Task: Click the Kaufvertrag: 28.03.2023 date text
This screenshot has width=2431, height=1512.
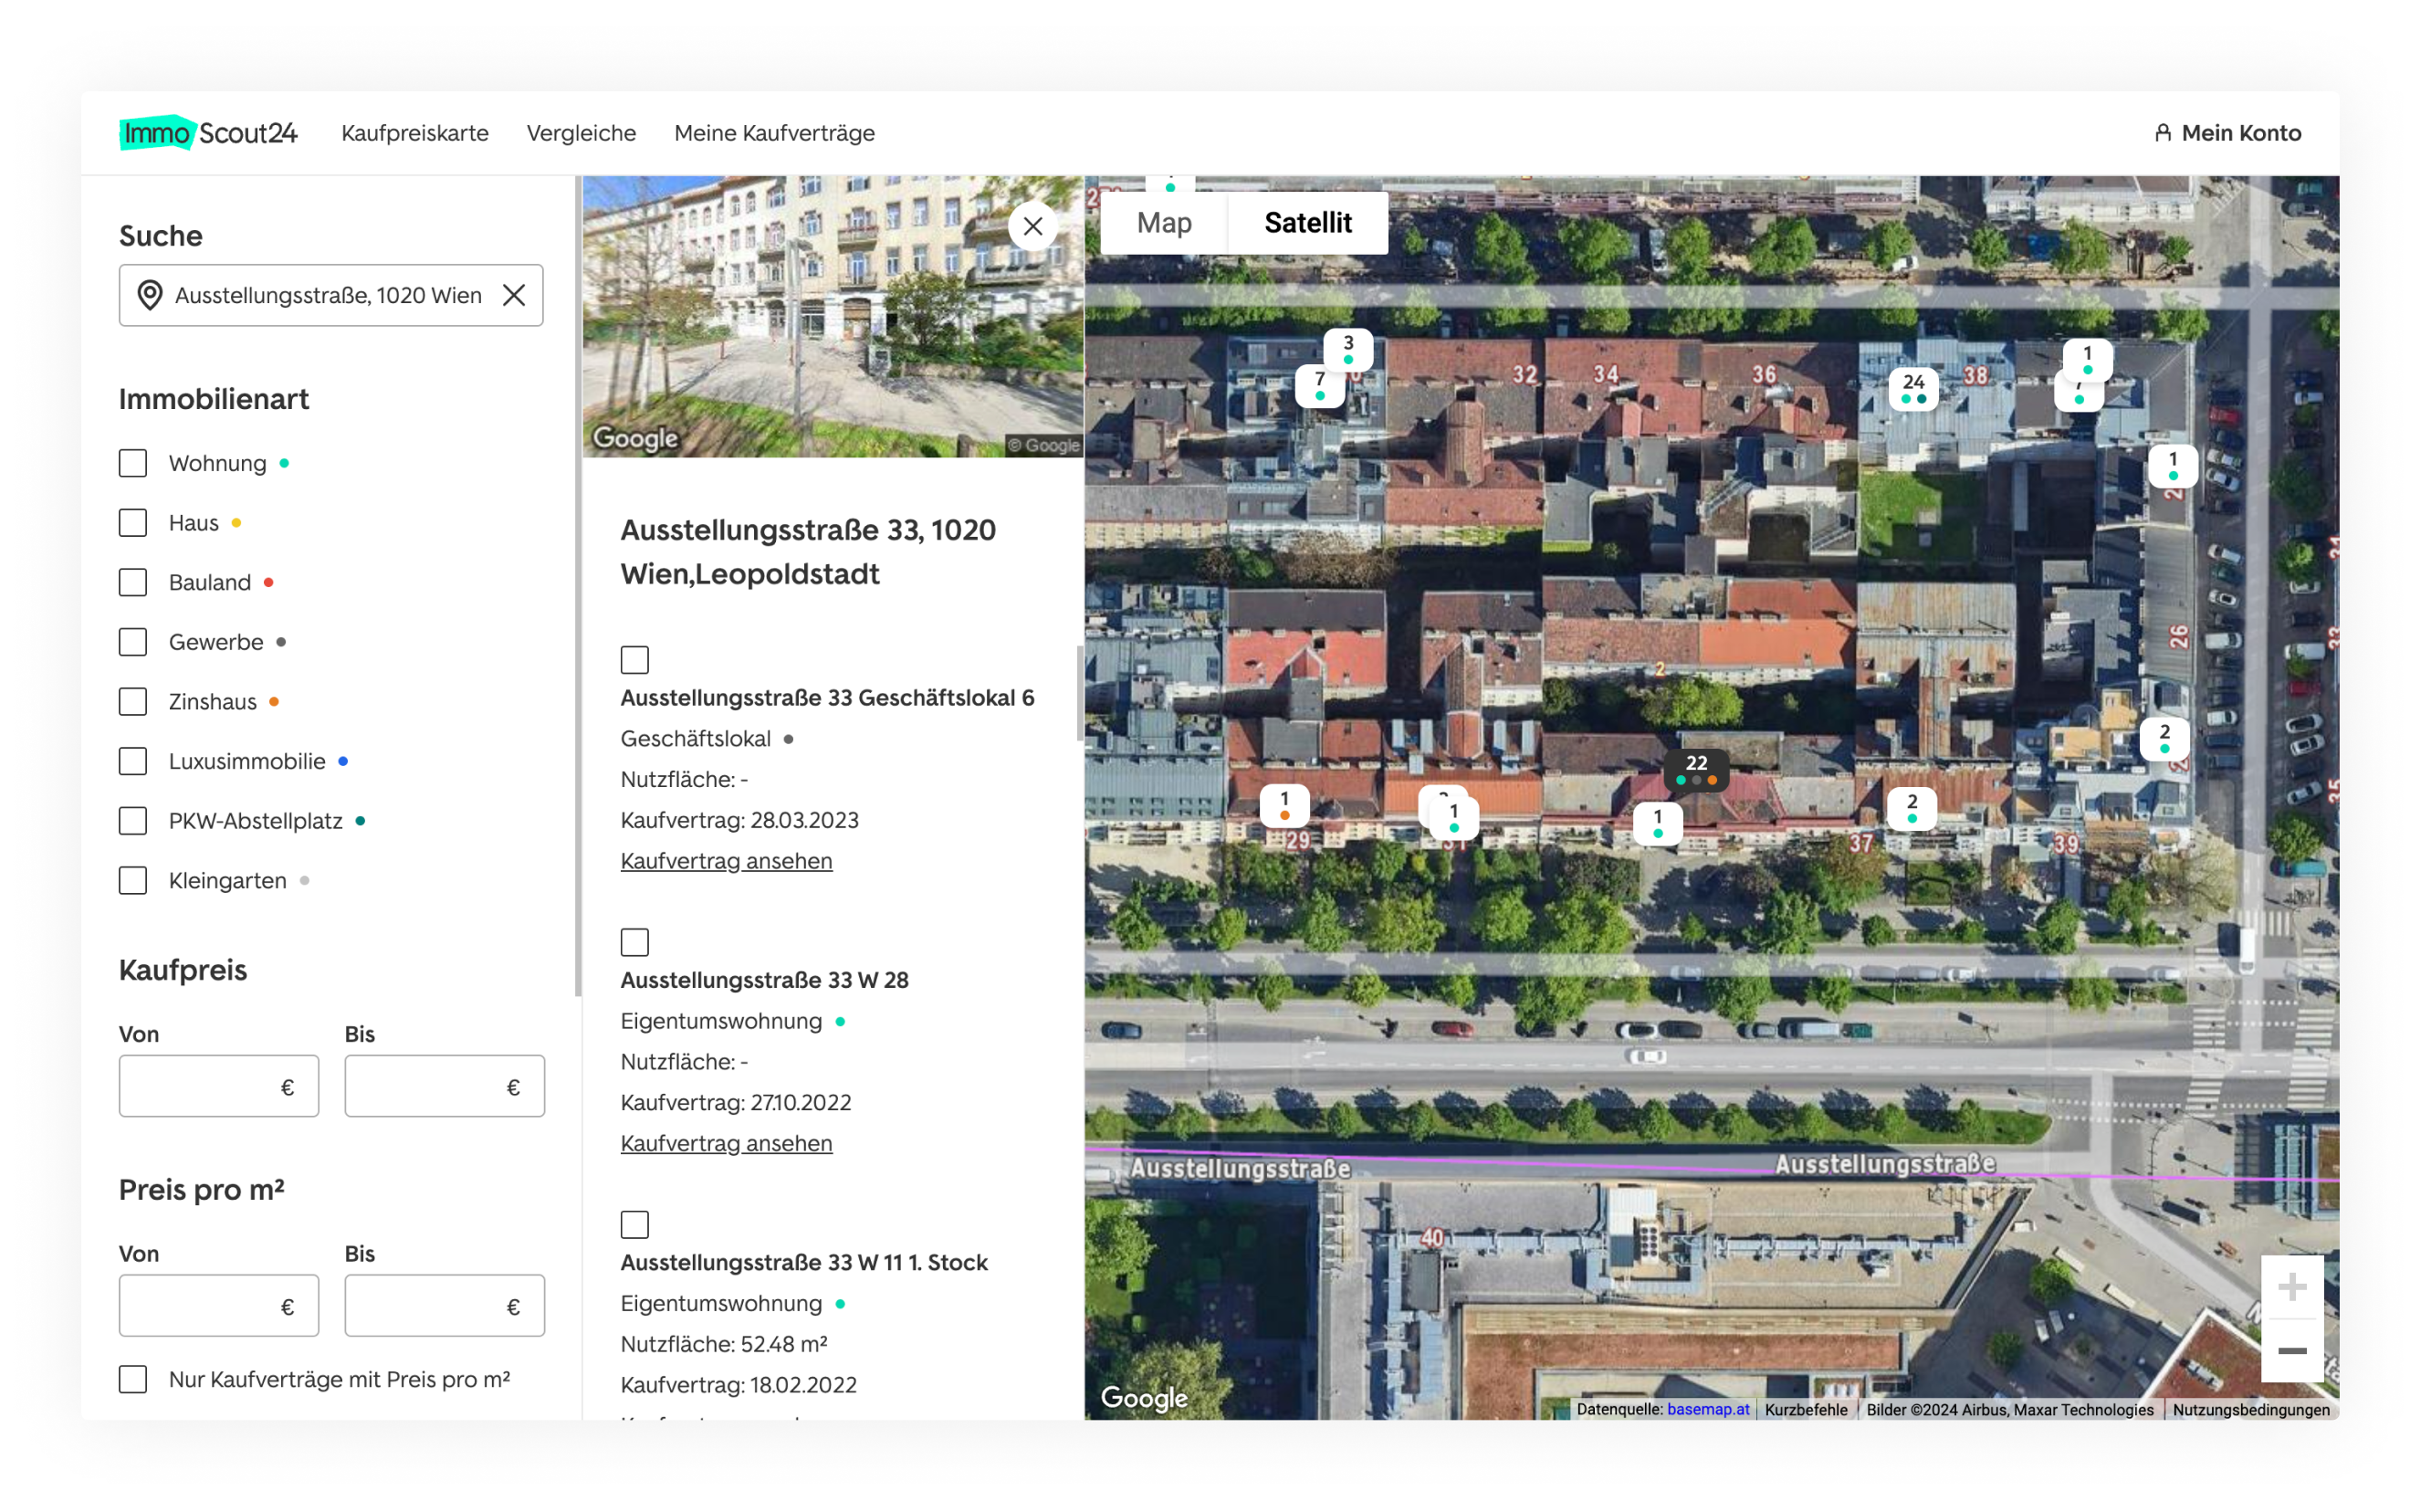Action: tap(739, 820)
